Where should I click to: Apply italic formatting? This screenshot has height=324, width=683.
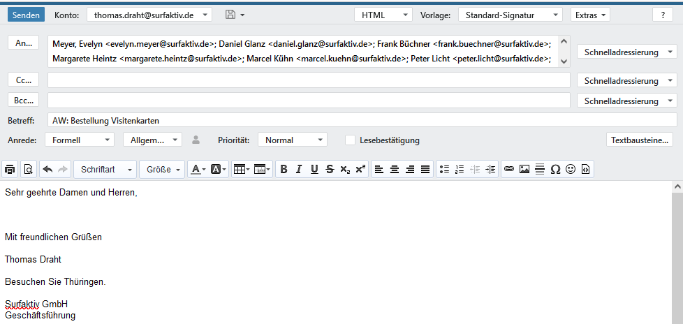(299, 169)
